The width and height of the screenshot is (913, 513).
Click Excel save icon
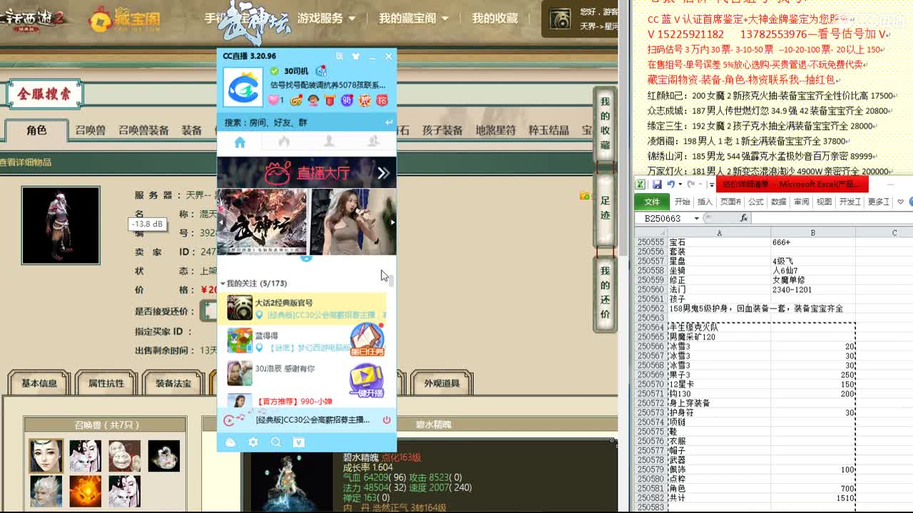[x=657, y=185]
